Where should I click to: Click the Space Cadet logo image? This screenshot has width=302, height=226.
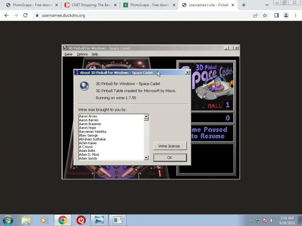(212, 87)
